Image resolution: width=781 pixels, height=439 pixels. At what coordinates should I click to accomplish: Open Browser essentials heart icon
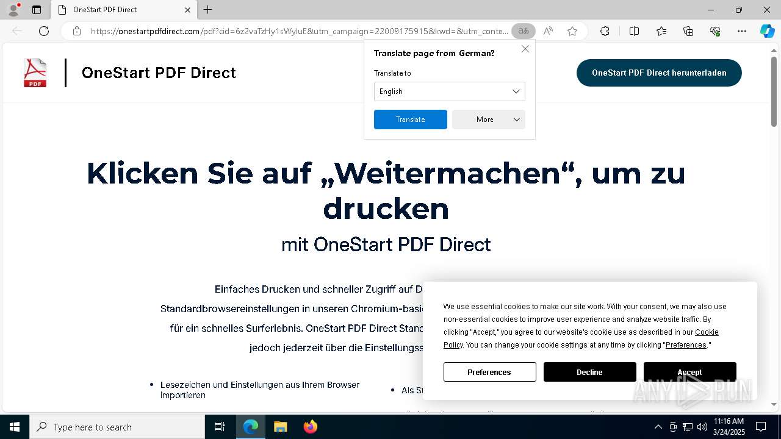[x=715, y=31]
